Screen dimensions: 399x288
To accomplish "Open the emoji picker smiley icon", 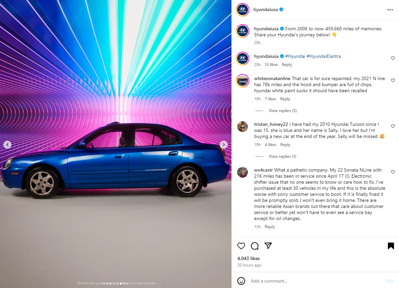I will [x=241, y=281].
